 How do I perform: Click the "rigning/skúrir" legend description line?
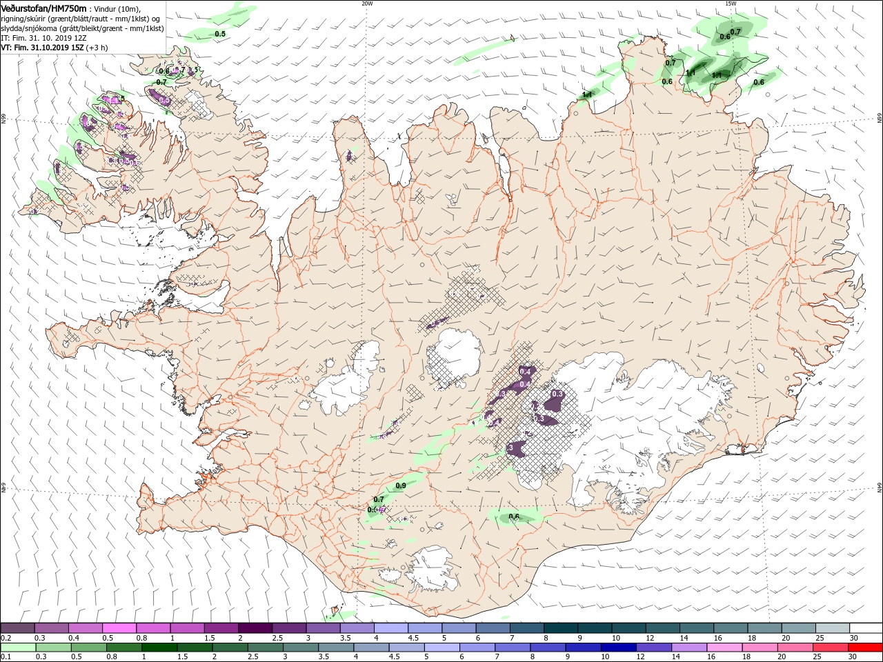(x=81, y=18)
